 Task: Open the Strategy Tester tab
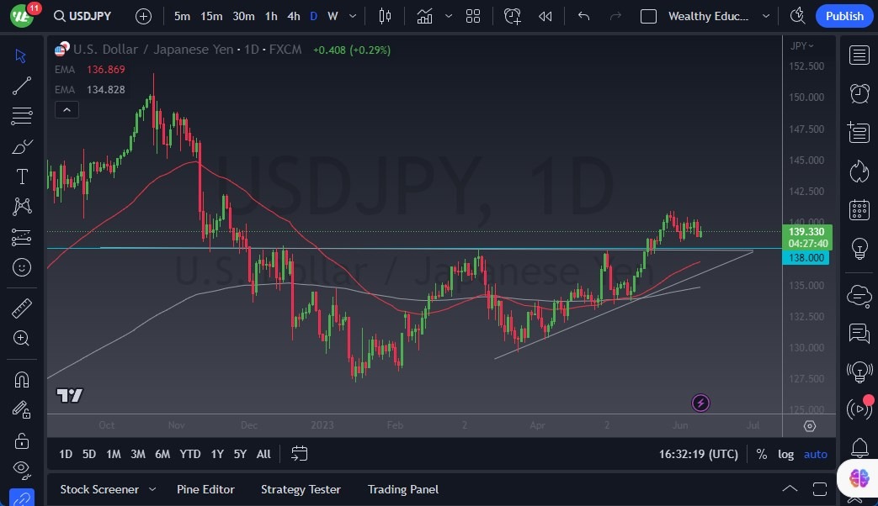(x=301, y=489)
